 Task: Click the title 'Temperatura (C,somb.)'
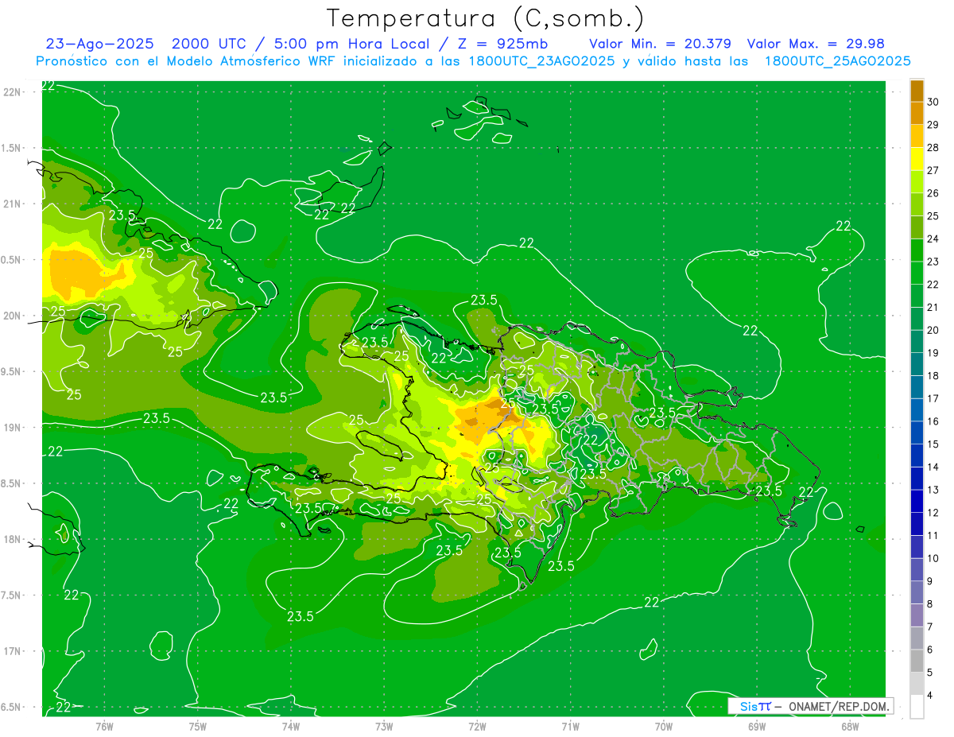[x=486, y=18]
